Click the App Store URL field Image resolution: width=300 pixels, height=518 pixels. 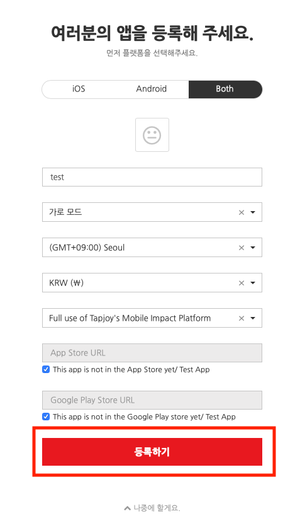[x=152, y=353]
